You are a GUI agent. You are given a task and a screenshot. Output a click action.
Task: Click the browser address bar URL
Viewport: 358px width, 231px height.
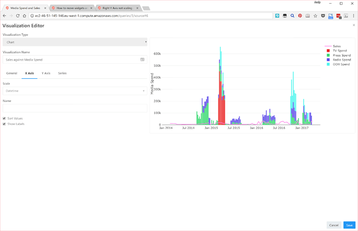coord(91,16)
